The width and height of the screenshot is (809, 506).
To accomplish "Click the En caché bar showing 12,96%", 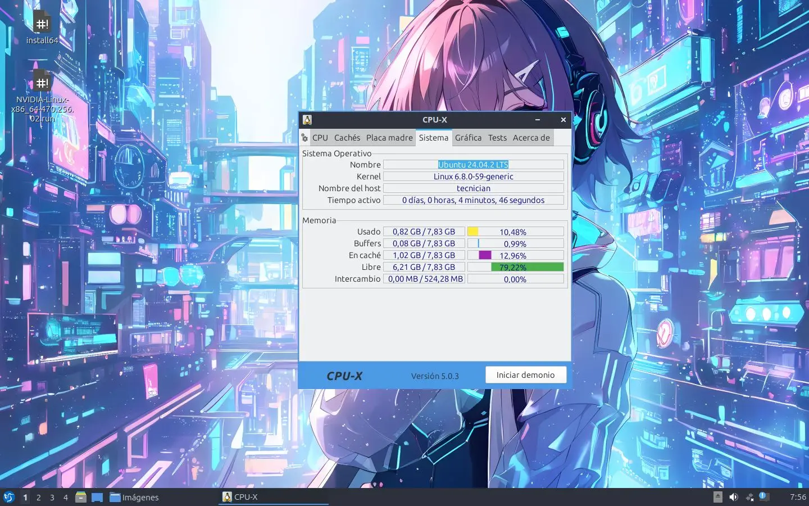I will pyautogui.click(x=516, y=255).
